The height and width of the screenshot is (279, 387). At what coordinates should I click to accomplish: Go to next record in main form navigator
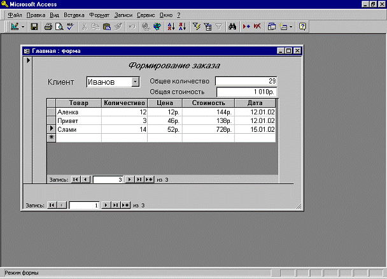coord(108,205)
